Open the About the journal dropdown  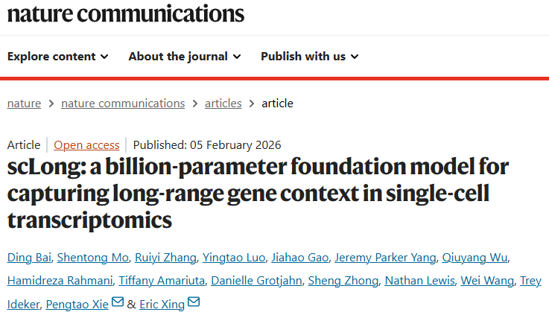tap(184, 57)
